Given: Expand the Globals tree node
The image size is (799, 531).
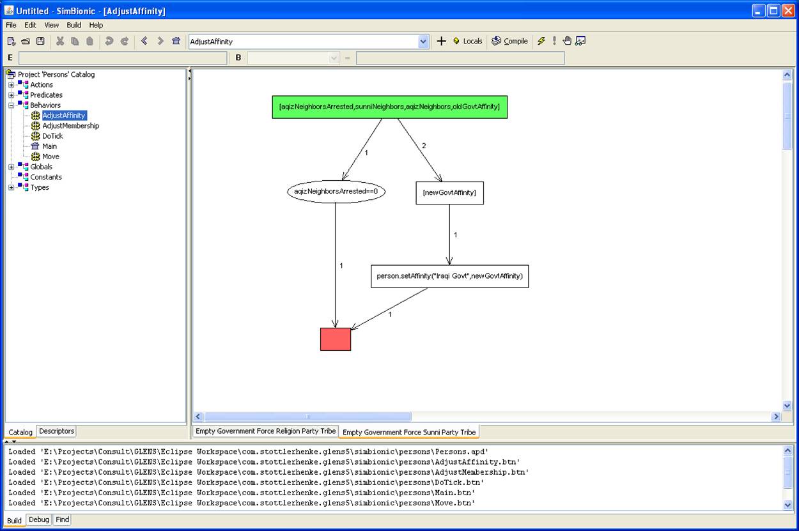Looking at the screenshot, I should click(x=11, y=167).
